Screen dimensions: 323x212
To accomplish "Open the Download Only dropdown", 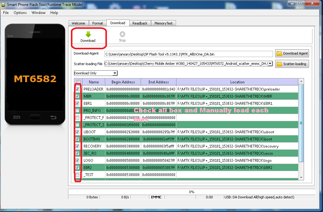I will 115,73.
